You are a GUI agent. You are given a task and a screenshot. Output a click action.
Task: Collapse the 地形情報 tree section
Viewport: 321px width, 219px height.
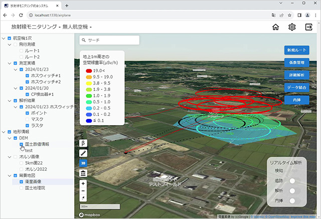pyautogui.click(x=4, y=132)
